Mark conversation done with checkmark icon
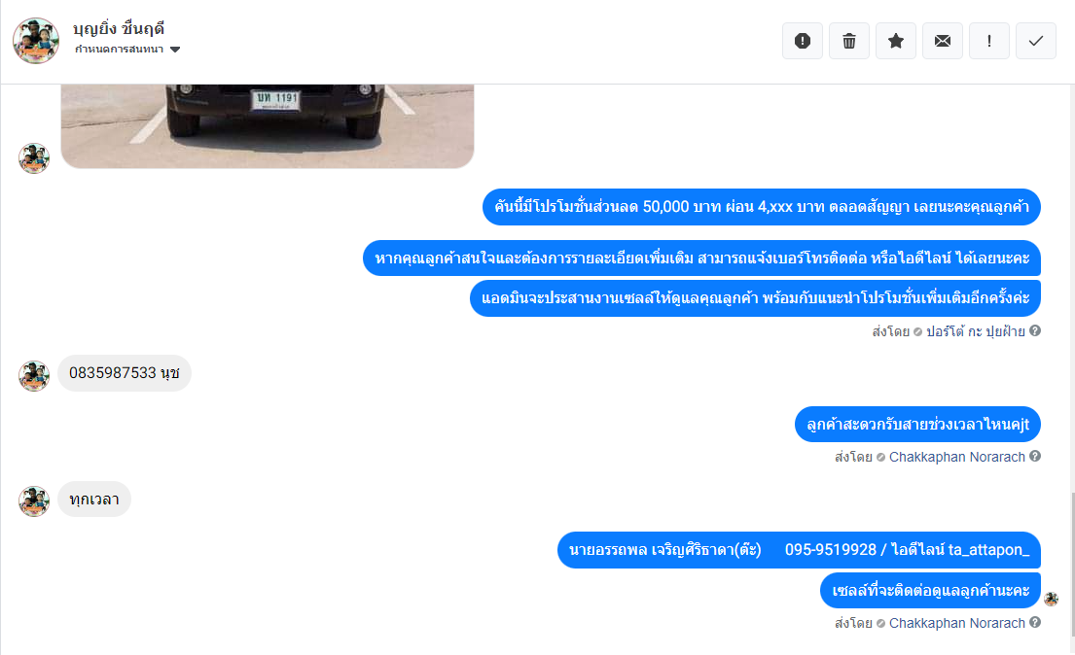Viewport: 1075px width, 655px height. pos(1035,41)
